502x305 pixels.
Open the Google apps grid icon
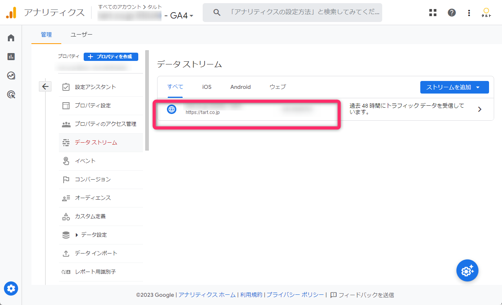point(432,13)
